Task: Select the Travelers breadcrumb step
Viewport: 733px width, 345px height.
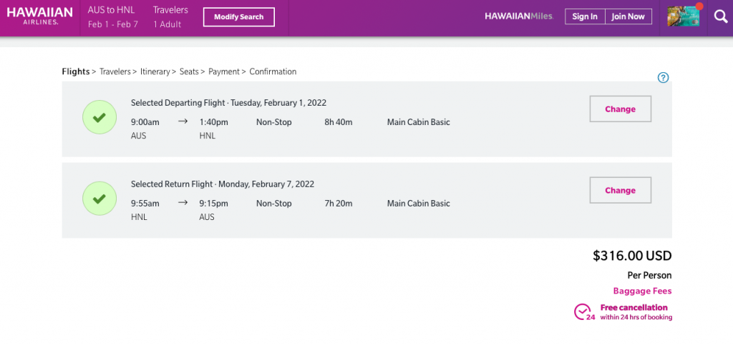Action: [115, 71]
